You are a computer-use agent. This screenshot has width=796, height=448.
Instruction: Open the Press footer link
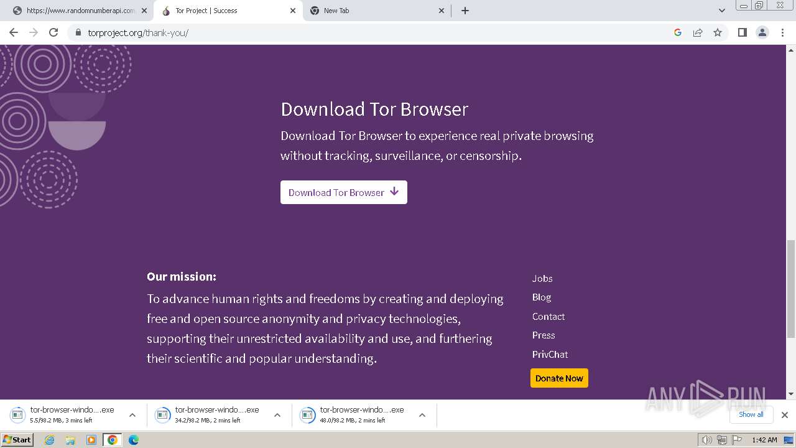[x=544, y=335]
